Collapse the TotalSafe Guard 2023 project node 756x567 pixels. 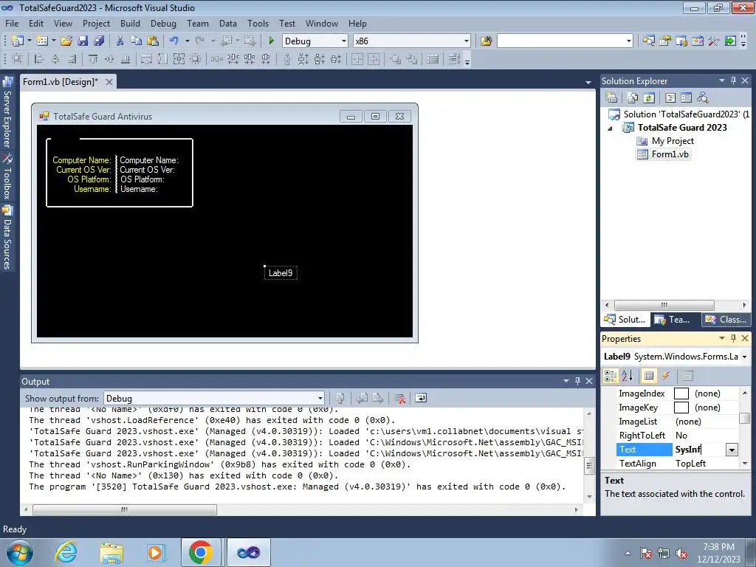coord(611,128)
